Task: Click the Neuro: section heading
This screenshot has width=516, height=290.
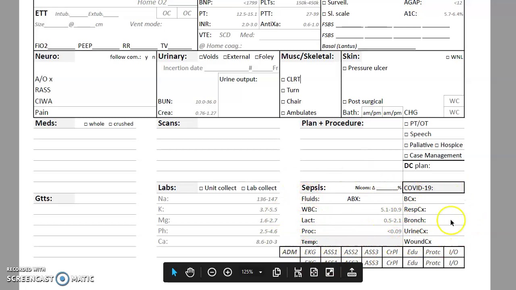Action: click(47, 56)
